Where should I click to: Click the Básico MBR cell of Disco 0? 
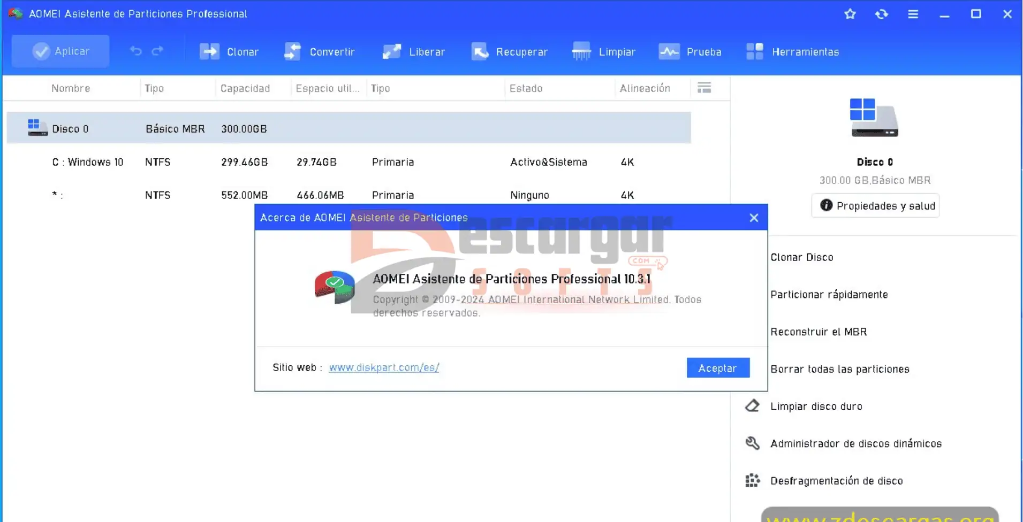[x=175, y=129]
